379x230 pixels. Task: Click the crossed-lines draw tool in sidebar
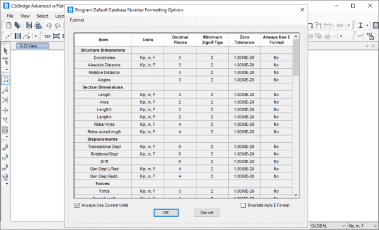pyautogui.click(x=5, y=100)
